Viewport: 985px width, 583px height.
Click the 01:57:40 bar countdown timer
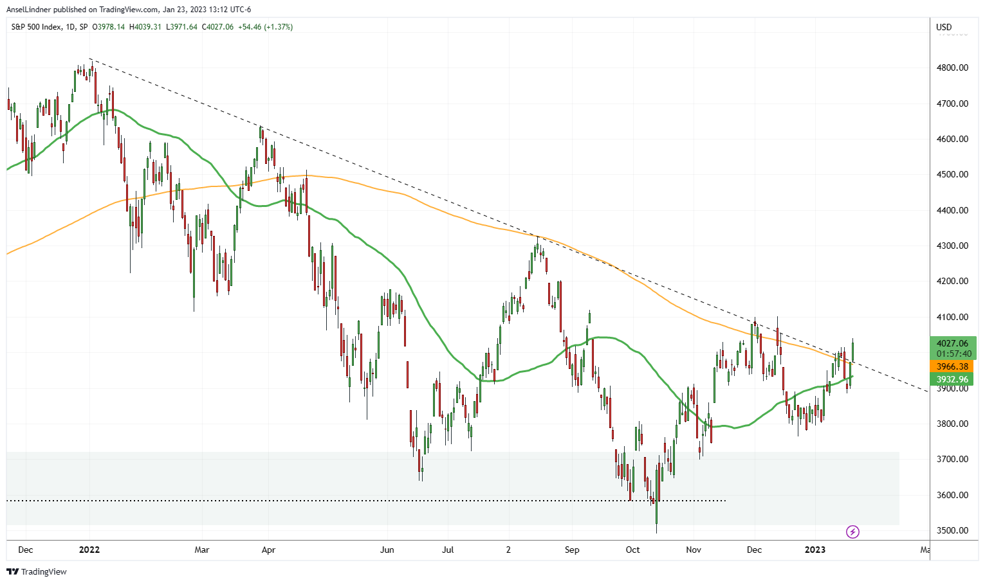click(x=952, y=354)
